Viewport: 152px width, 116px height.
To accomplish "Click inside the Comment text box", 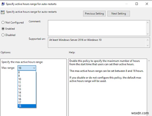I will click(97, 28).
